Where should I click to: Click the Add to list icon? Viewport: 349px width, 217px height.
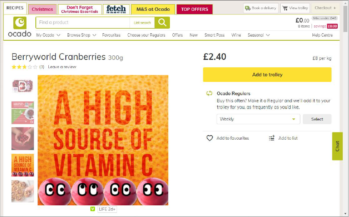pyautogui.click(x=272, y=138)
